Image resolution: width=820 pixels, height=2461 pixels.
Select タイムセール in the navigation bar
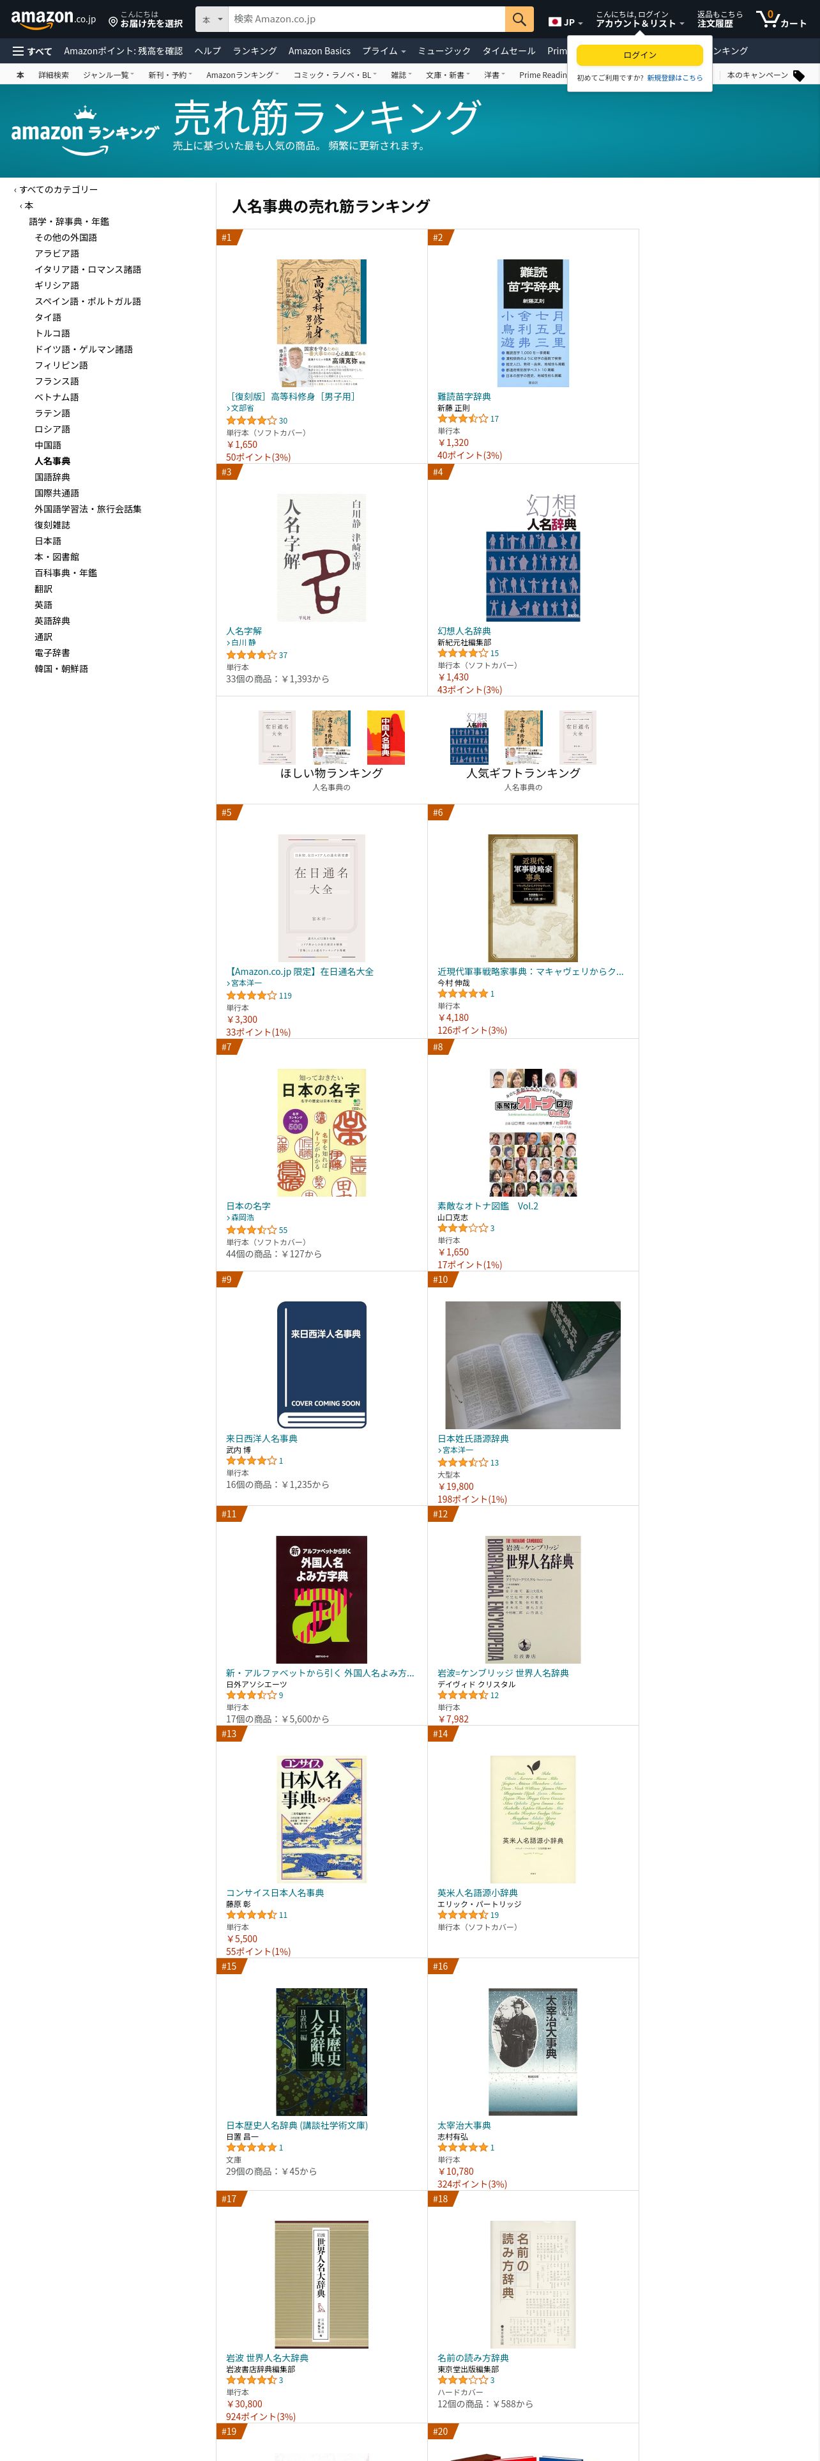509,50
